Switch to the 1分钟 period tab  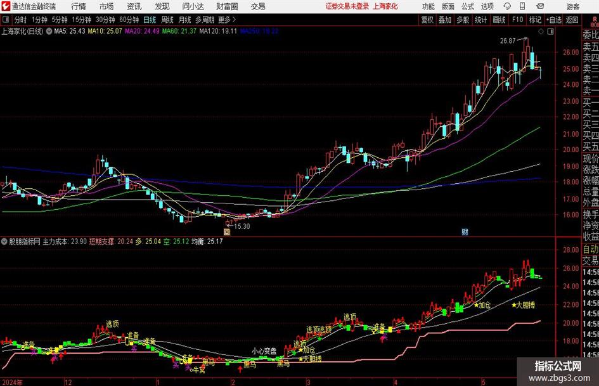pos(39,20)
